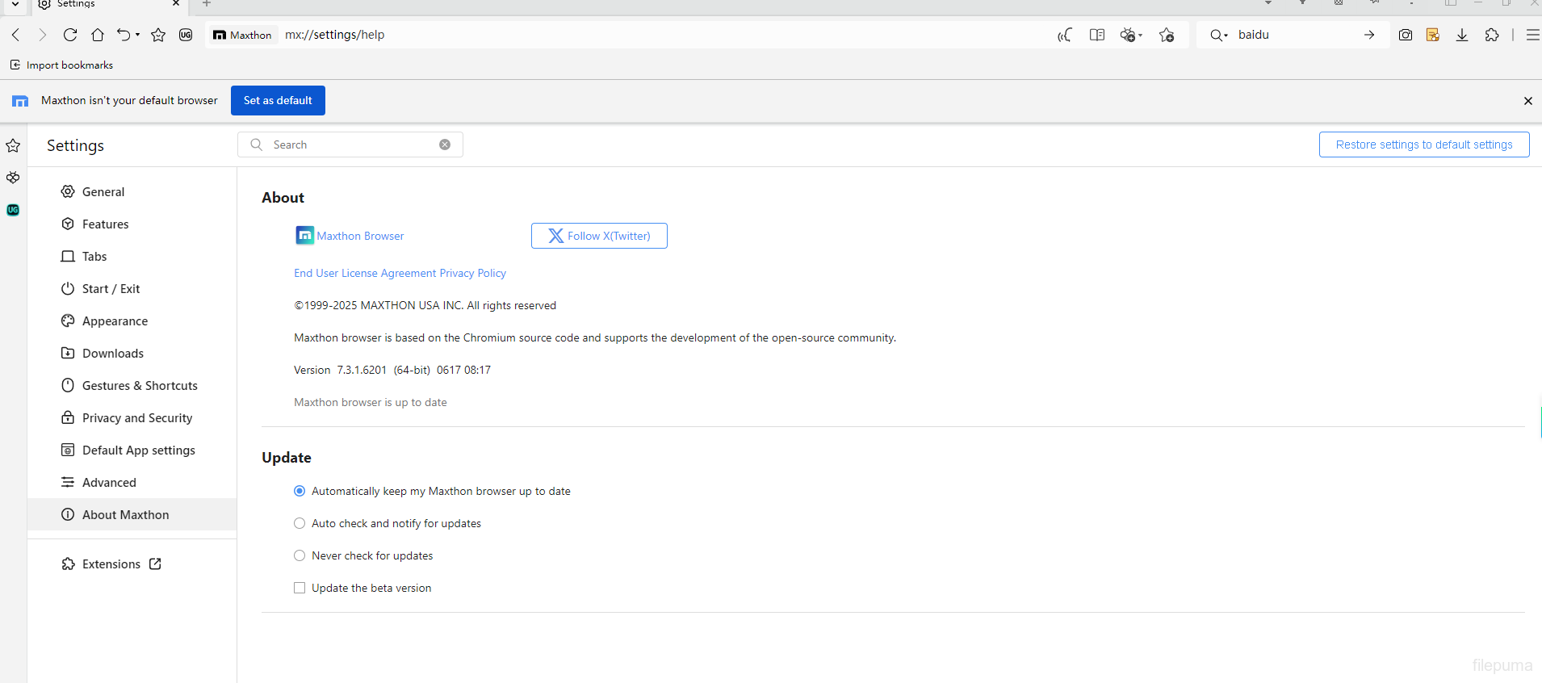This screenshot has width=1542, height=683.
Task: Open the Appearance settings section
Action: [x=132, y=321]
